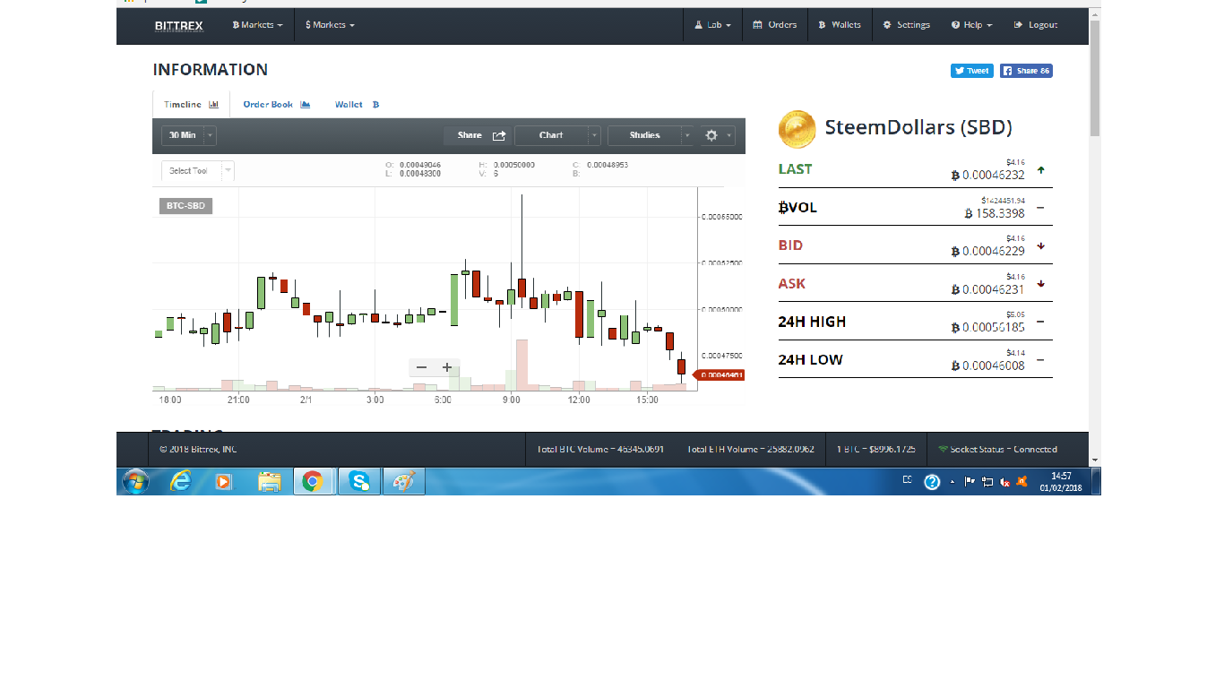Expand the Lab menu in the navbar
This screenshot has height=688, width=1224.
713,25
